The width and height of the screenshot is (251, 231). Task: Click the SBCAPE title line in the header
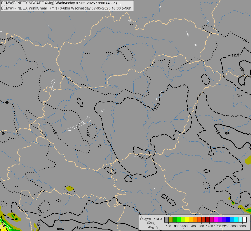pos(59,3)
